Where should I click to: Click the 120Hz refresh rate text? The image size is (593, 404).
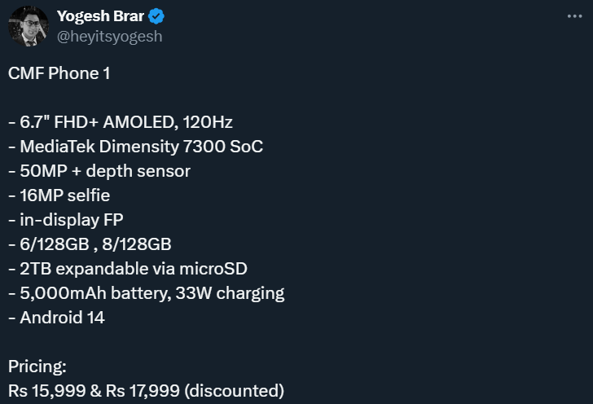pos(208,122)
